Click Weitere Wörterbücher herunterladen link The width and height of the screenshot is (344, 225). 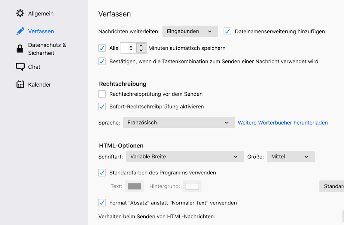[283, 123]
